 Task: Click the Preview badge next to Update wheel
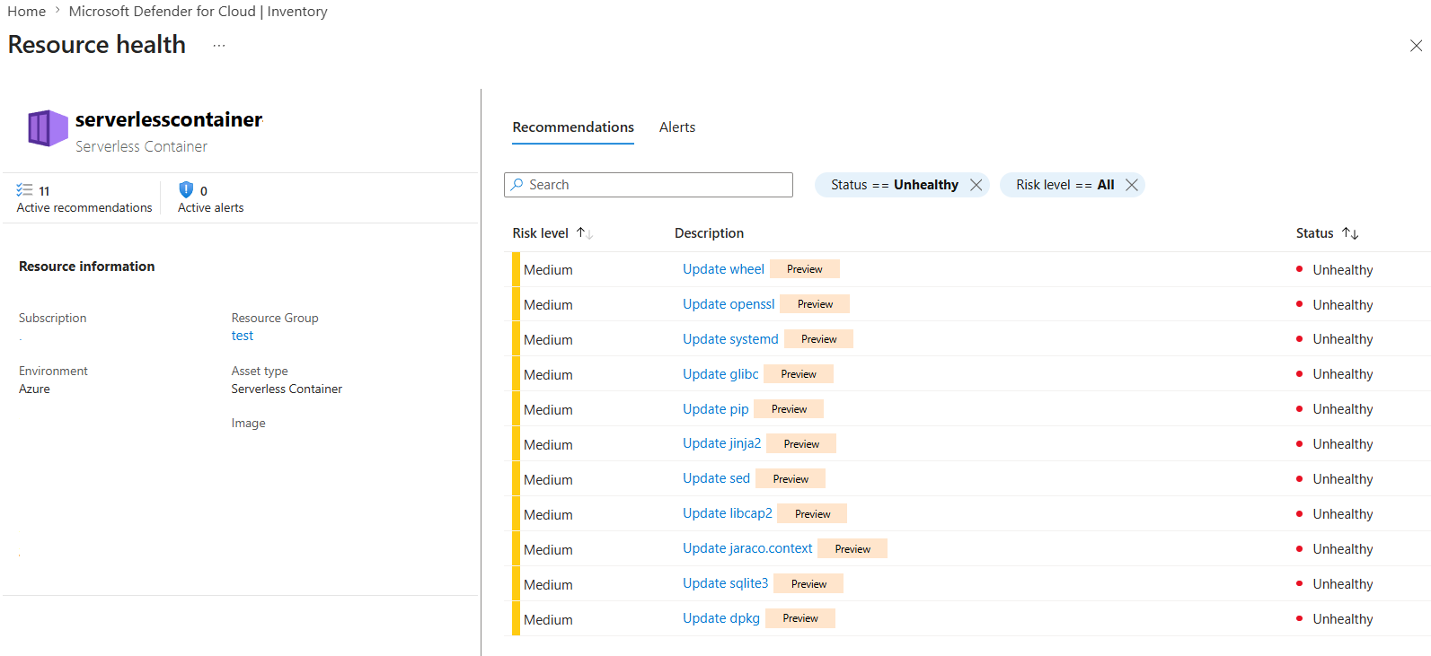click(805, 269)
